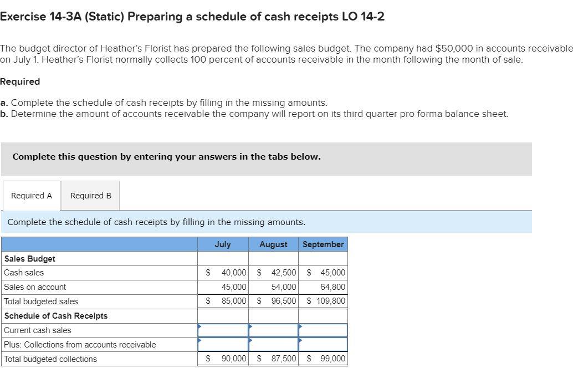Select July Current cash sales input cell
Viewport: 573px width, 373px height.
point(223,330)
